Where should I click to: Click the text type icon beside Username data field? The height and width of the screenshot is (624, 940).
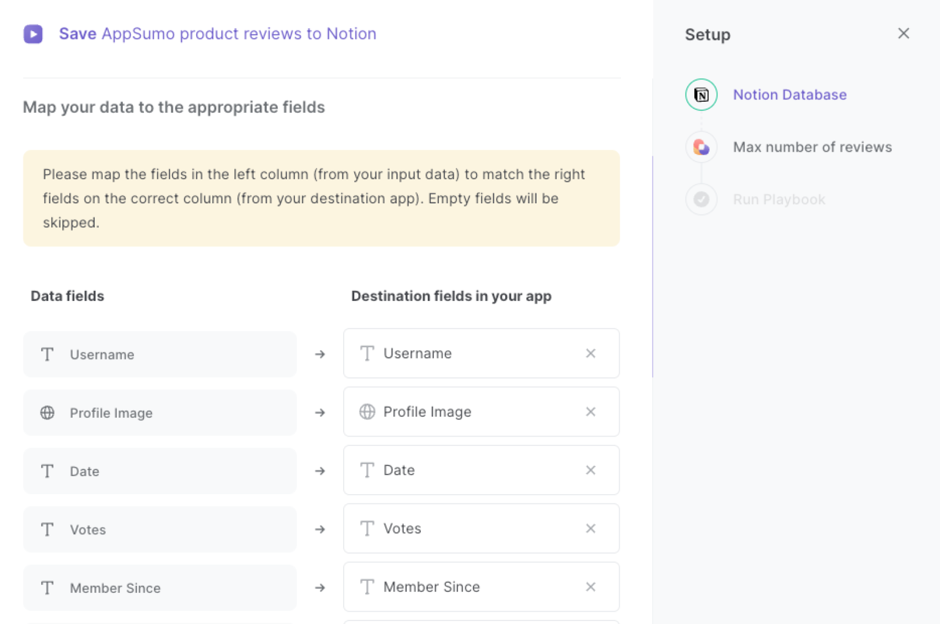[x=47, y=354]
